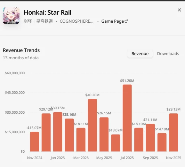This screenshot has width=185, height=167.
Task: Close the Honkai: Star Rail panel
Action: pos(179,10)
